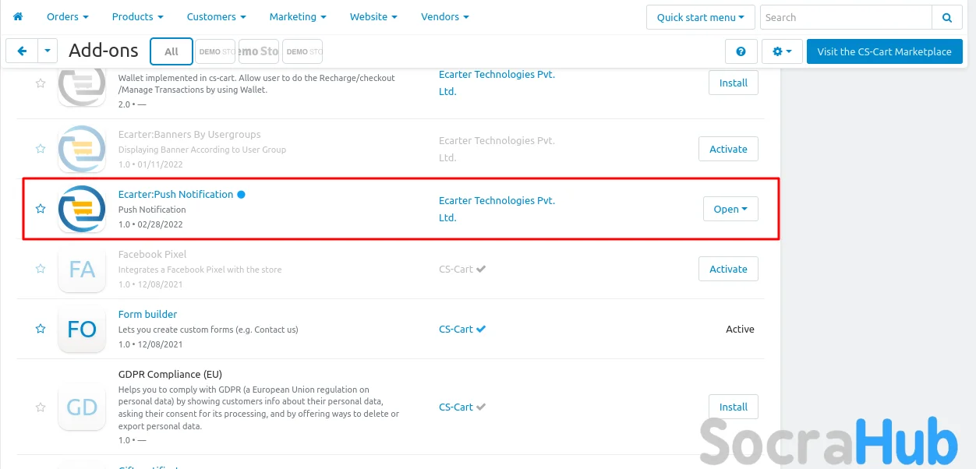Click the back arrow button

(22, 51)
